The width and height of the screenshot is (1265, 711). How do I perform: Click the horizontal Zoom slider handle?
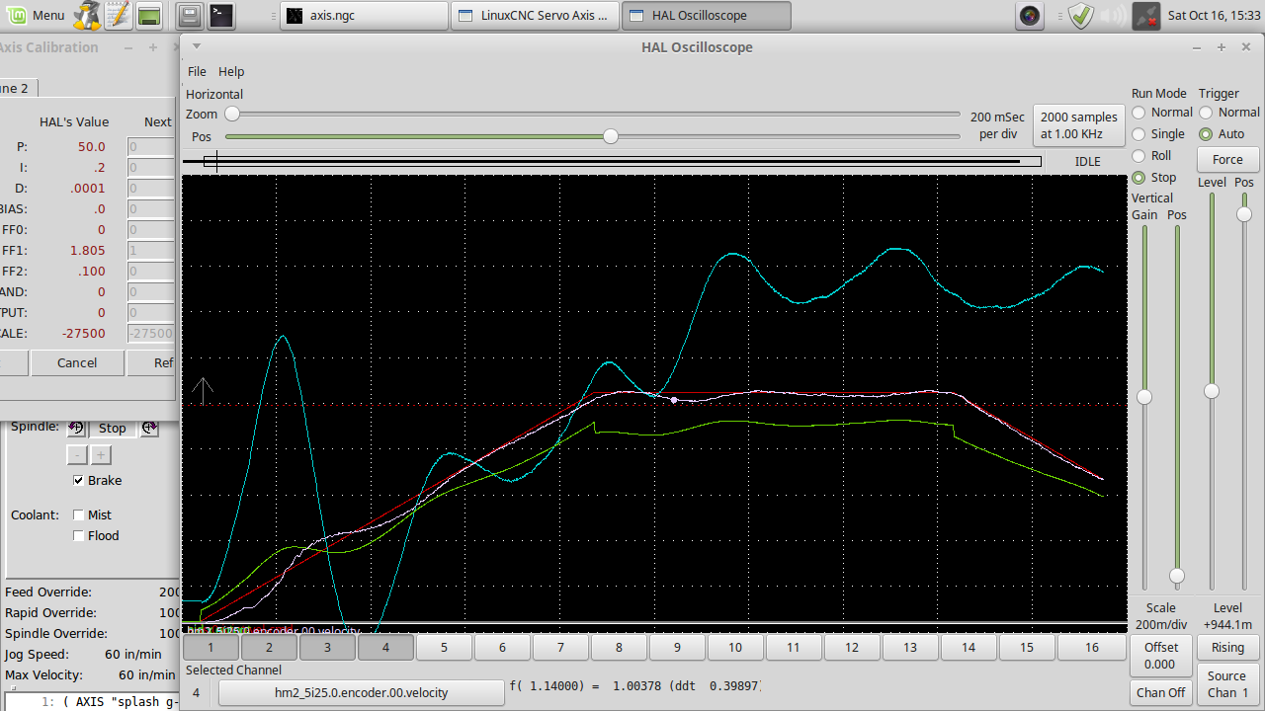pyautogui.click(x=232, y=115)
